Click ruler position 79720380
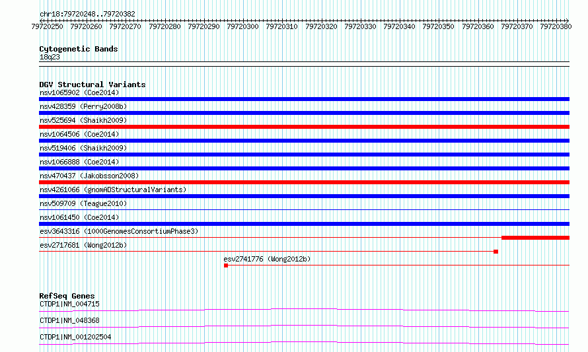Viewport: 588px width, 352px height. click(x=556, y=26)
